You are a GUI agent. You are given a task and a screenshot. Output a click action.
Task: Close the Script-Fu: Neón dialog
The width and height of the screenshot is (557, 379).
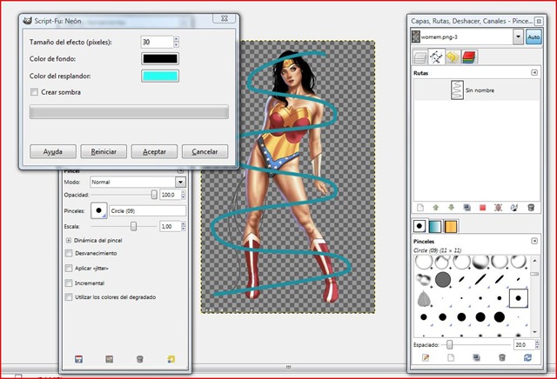(x=225, y=19)
